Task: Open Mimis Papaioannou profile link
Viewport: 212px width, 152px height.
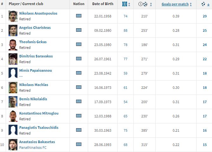Action: click(x=35, y=70)
